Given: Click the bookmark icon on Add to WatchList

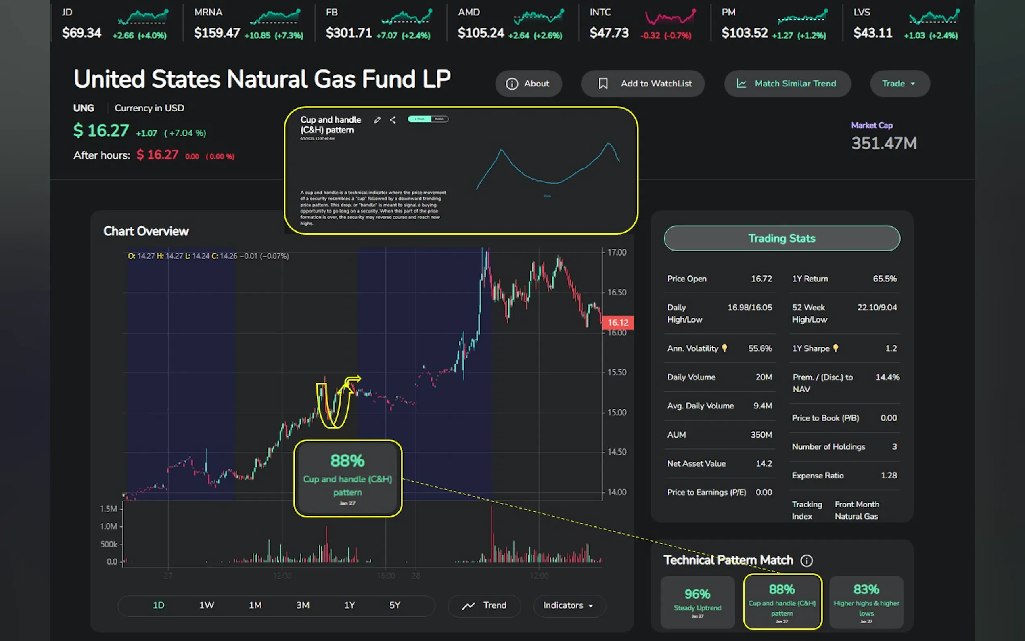Looking at the screenshot, I should point(602,84).
